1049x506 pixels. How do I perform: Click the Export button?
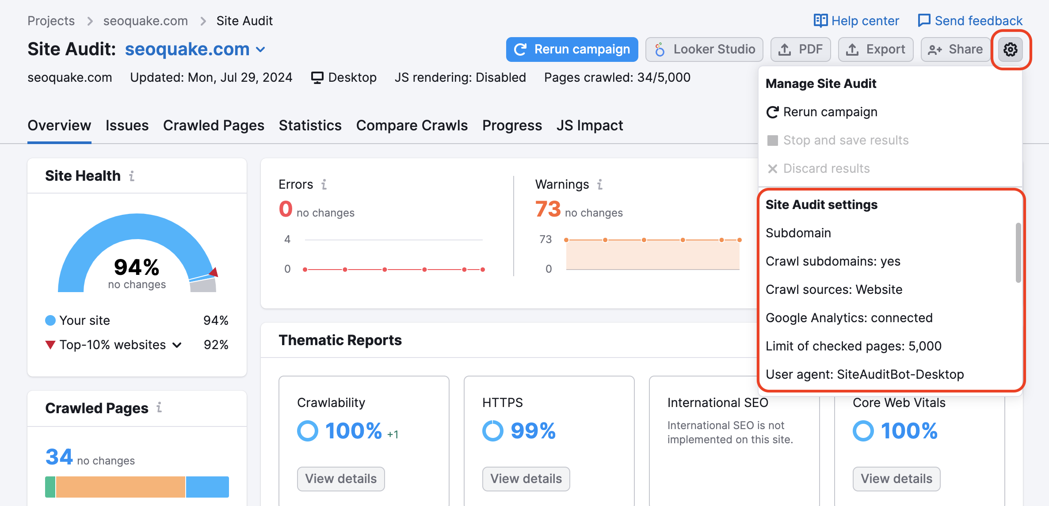coord(876,49)
